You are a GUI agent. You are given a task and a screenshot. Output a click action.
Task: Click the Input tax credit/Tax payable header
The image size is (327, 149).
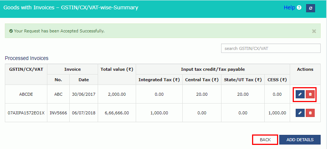click(x=213, y=69)
